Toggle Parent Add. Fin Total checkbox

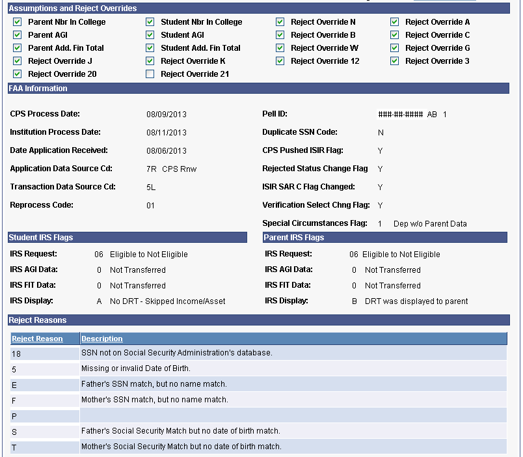coord(18,48)
